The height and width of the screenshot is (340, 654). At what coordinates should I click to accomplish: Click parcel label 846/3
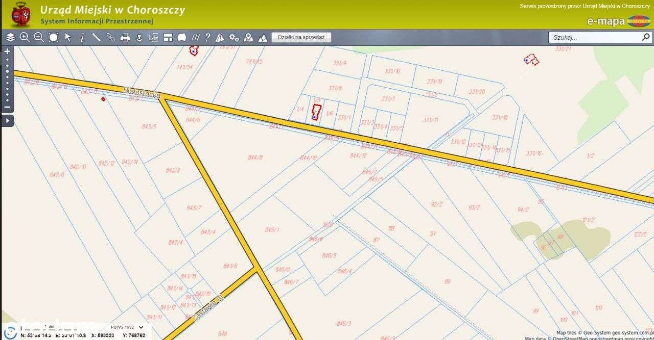(344, 324)
